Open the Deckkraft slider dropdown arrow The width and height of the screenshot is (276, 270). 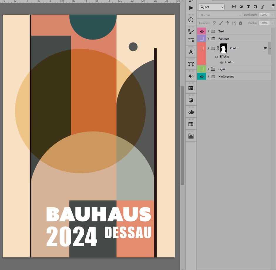coord(272,15)
